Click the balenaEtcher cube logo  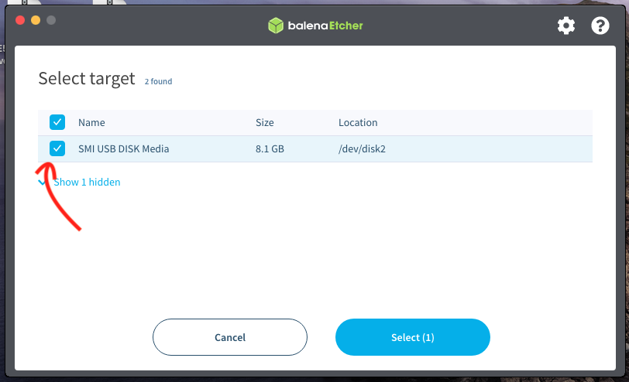[276, 26]
